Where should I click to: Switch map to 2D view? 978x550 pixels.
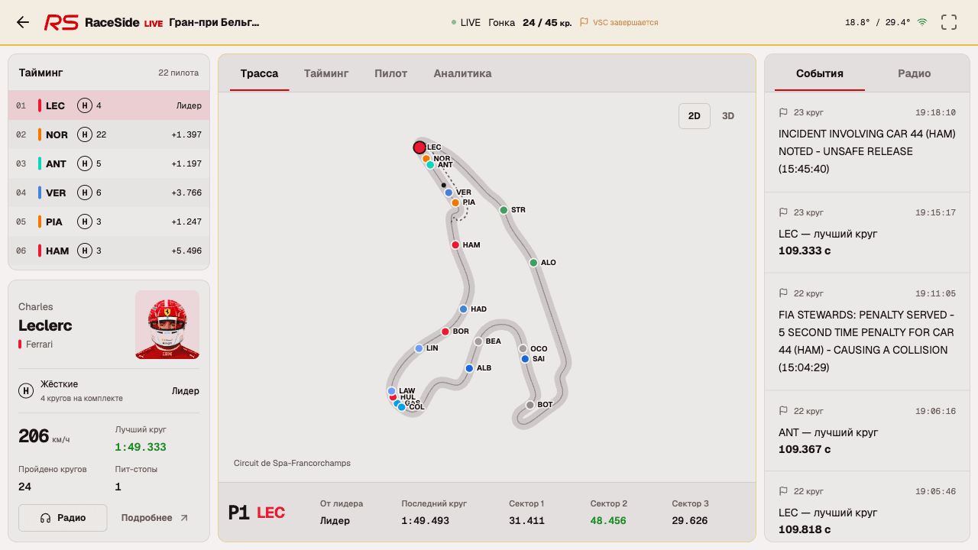(x=695, y=116)
